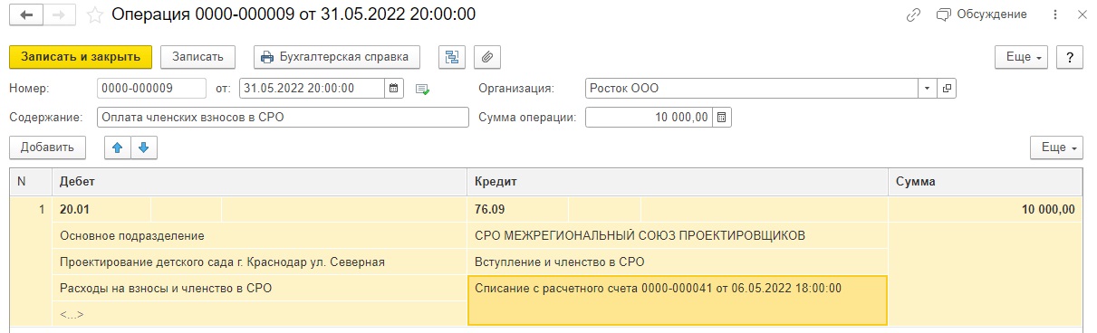Open the attached files paperclip icon
The width and height of the screenshot is (1097, 333).
pos(486,56)
